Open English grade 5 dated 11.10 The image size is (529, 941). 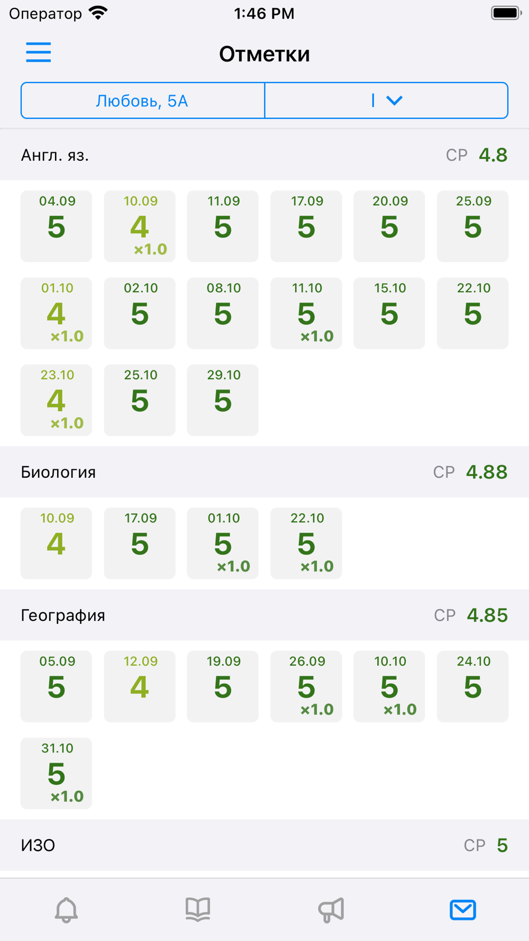coord(306,313)
